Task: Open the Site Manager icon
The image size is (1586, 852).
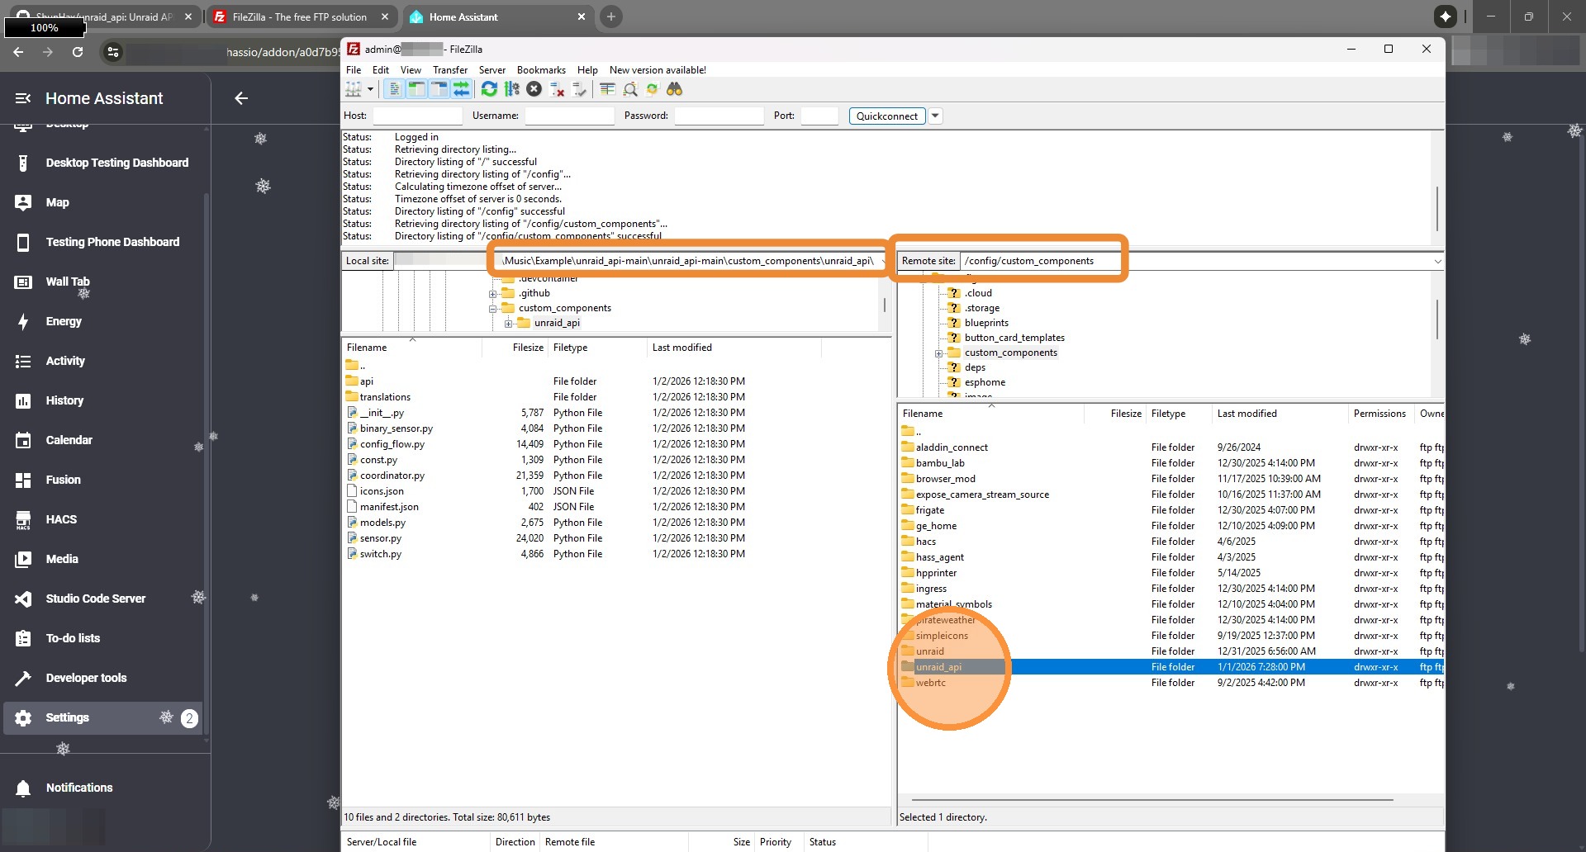Action: 354,89
